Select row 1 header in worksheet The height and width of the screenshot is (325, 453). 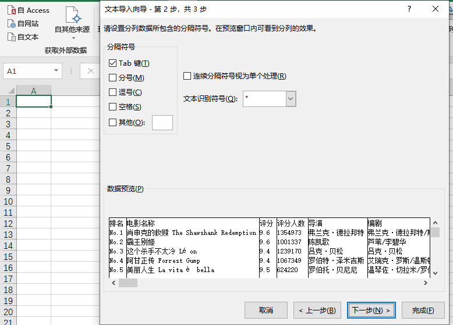[8, 102]
